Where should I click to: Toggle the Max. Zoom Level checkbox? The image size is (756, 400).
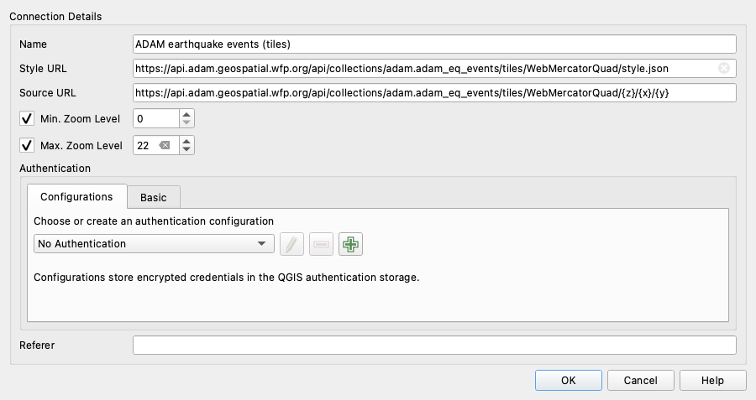27,145
